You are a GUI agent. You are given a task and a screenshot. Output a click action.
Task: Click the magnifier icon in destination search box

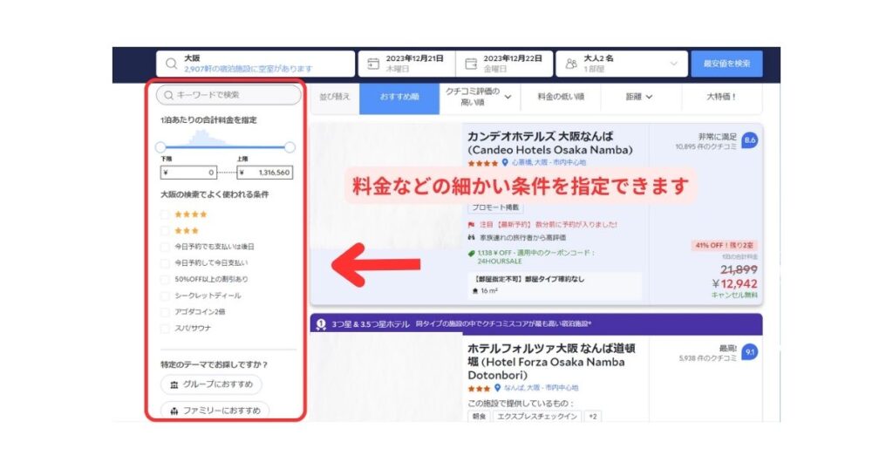[x=171, y=64]
